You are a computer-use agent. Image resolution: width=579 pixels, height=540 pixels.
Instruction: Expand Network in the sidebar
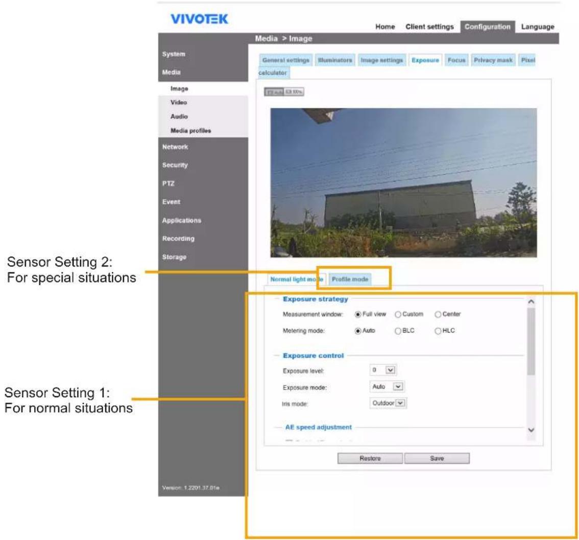[175, 147]
